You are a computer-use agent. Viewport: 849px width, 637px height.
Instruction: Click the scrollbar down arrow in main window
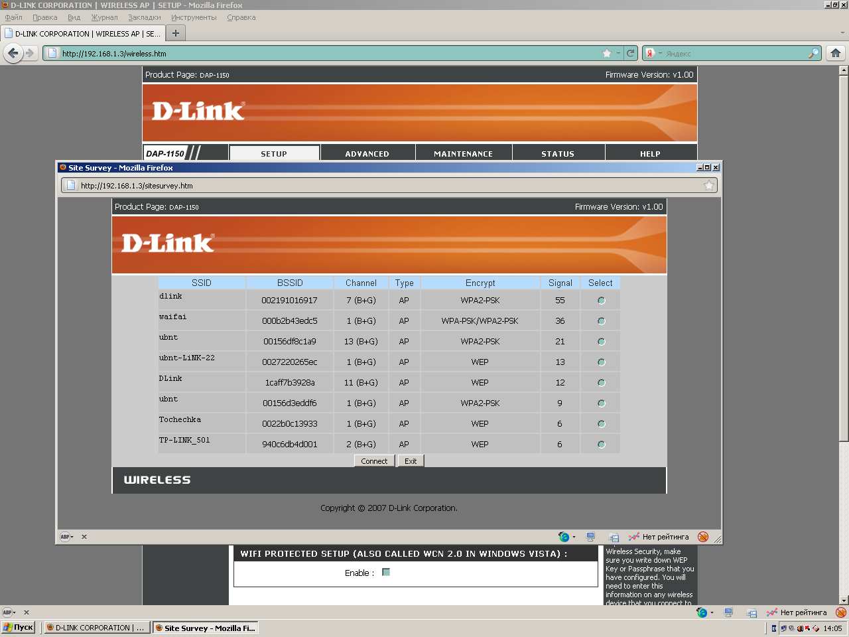tap(844, 600)
